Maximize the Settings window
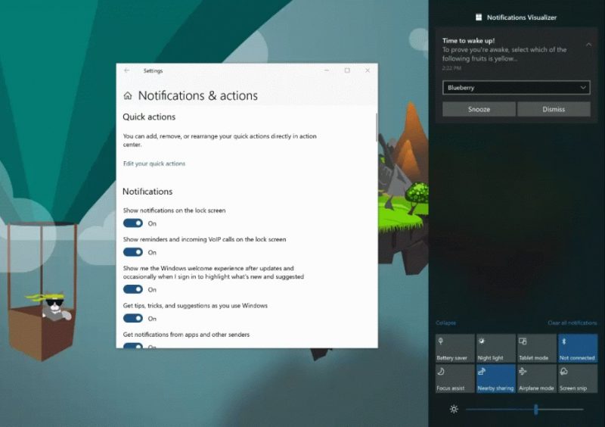 coord(347,70)
